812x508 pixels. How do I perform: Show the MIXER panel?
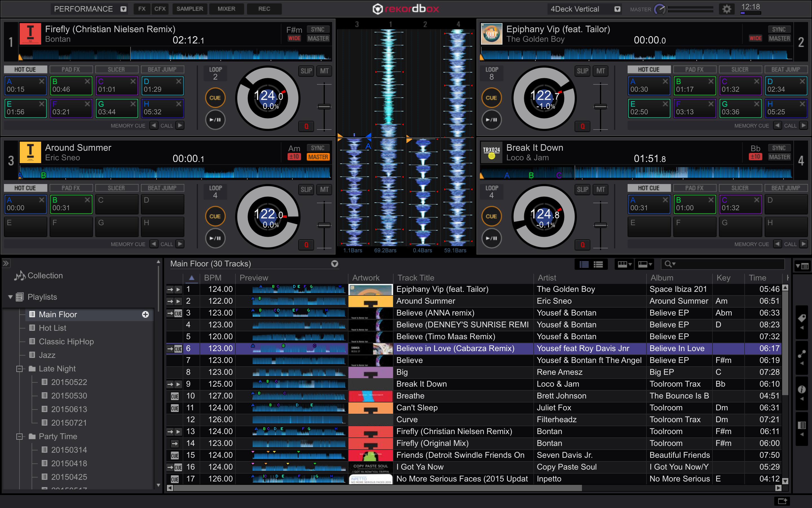[x=226, y=9]
